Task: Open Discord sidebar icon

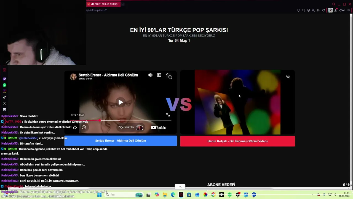Action: pyautogui.click(x=4, y=109)
